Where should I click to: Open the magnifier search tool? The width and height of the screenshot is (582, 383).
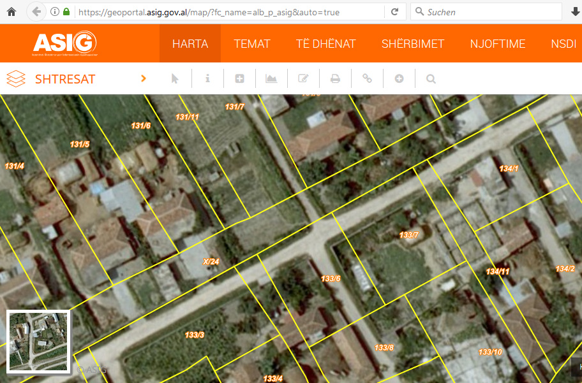[431, 79]
